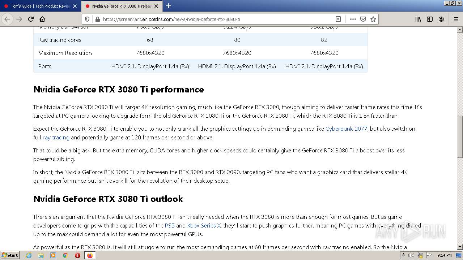Open a new tab with the plus button
The width and height of the screenshot is (463, 260).
pyautogui.click(x=169, y=6)
